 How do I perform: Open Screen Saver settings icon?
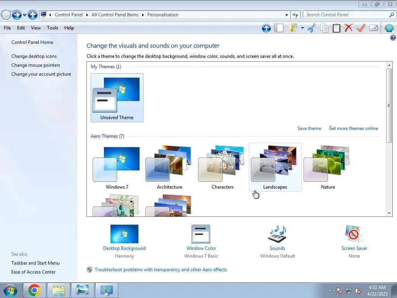(x=354, y=234)
